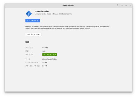Minimize the steam-launcher window
This screenshot has height=98, width=137.
122,5
